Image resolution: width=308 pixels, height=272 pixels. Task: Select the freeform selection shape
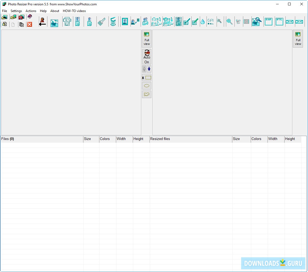[x=147, y=94]
